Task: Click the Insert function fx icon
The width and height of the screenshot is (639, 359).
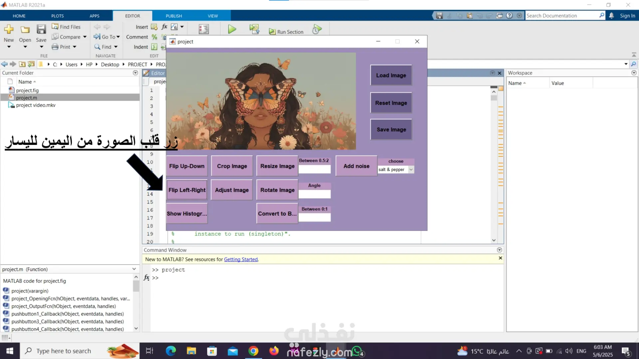Action: [164, 27]
